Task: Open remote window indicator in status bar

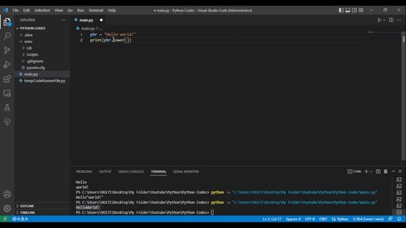Action: coord(5,219)
